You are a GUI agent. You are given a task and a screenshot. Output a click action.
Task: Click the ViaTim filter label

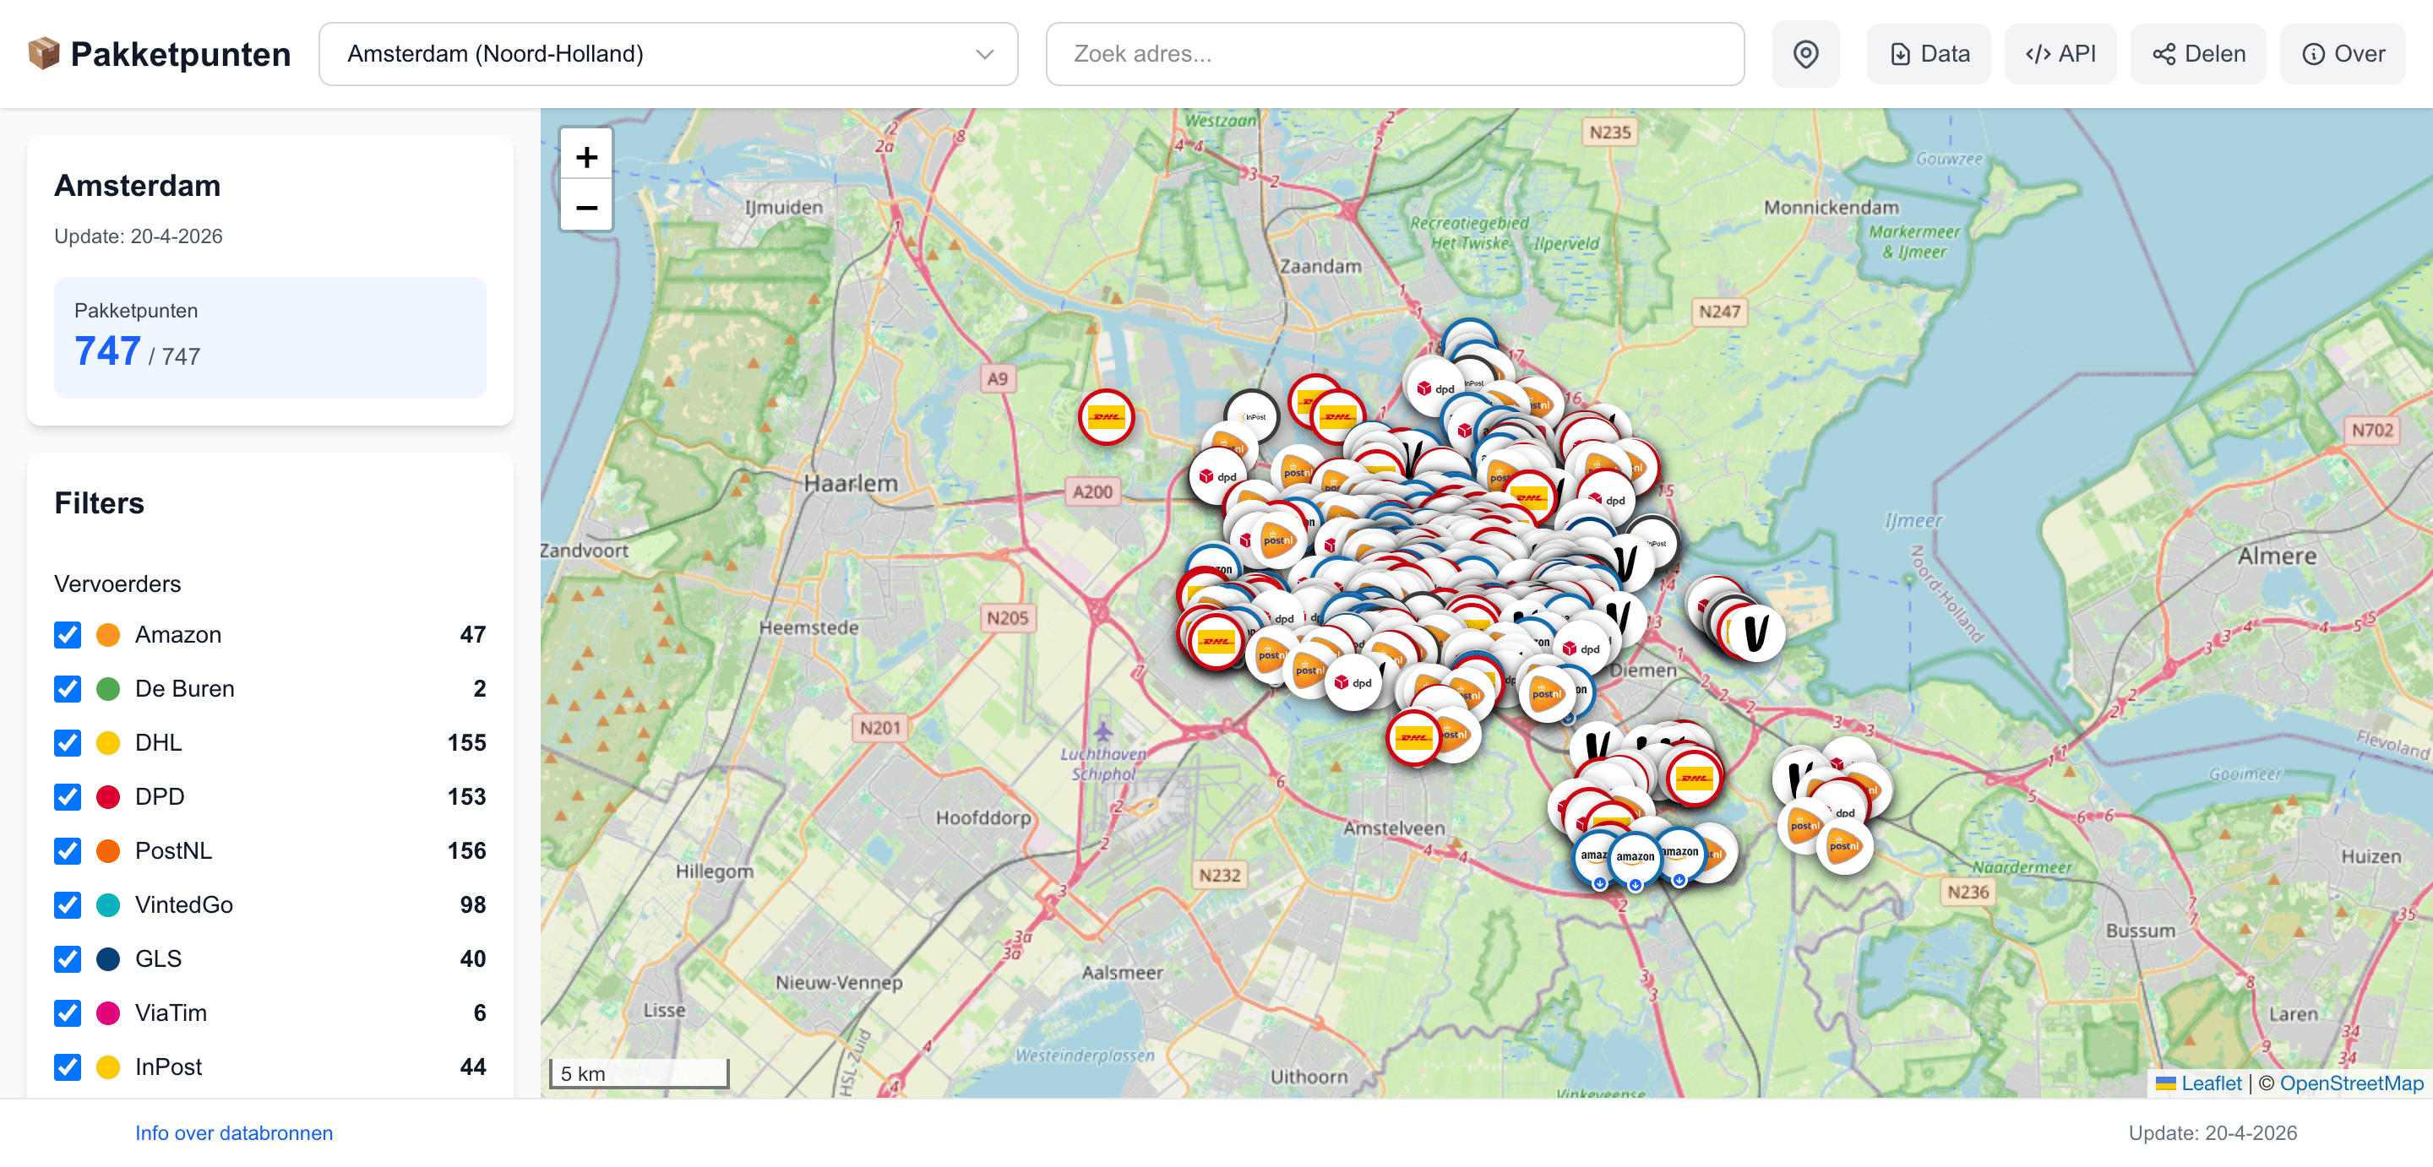(170, 1013)
